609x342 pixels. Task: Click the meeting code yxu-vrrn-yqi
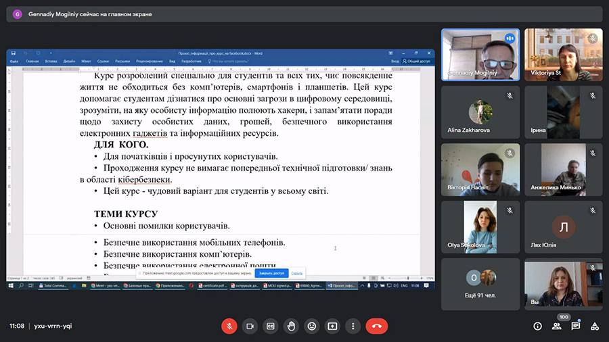(53, 326)
